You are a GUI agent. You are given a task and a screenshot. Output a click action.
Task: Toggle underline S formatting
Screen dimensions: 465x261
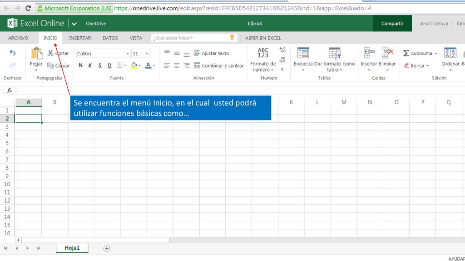point(100,65)
